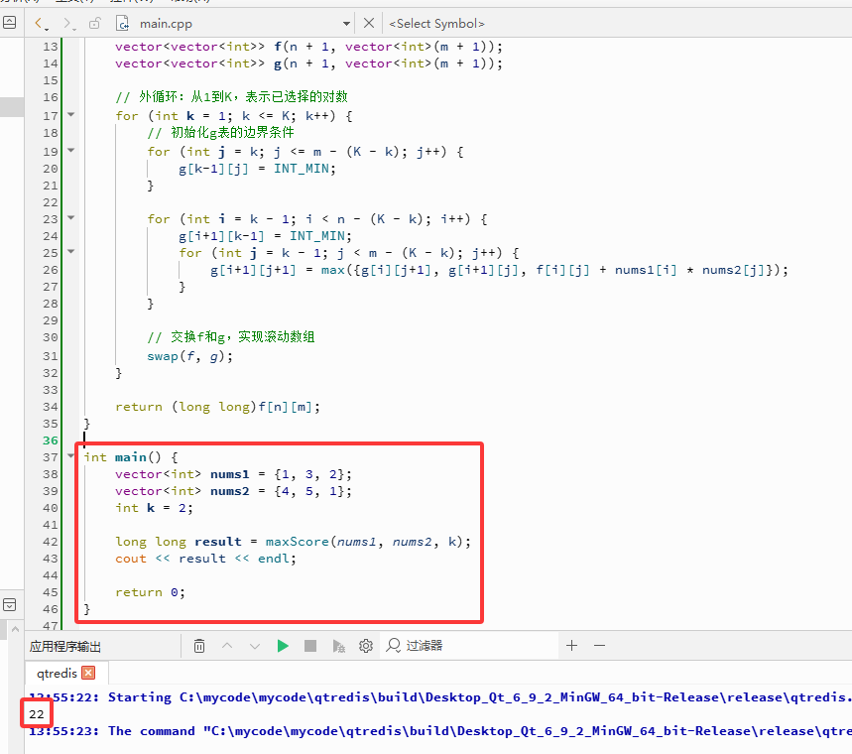Click the vector f declaration on line 13
Image resolution: width=852 pixels, height=754 pixels.
[x=308, y=47]
